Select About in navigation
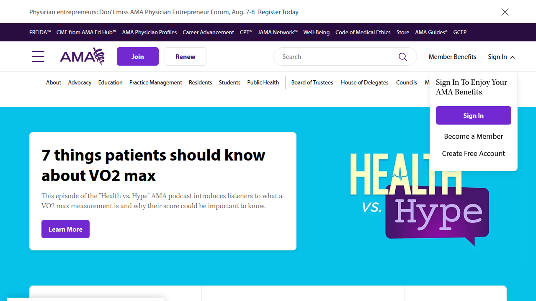The height and width of the screenshot is (301, 536). 54,82
